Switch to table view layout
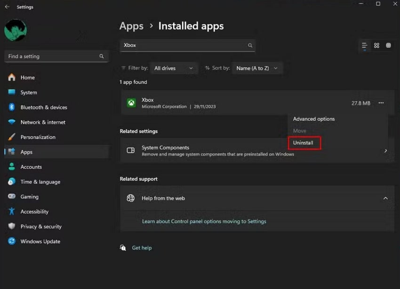 (x=388, y=46)
